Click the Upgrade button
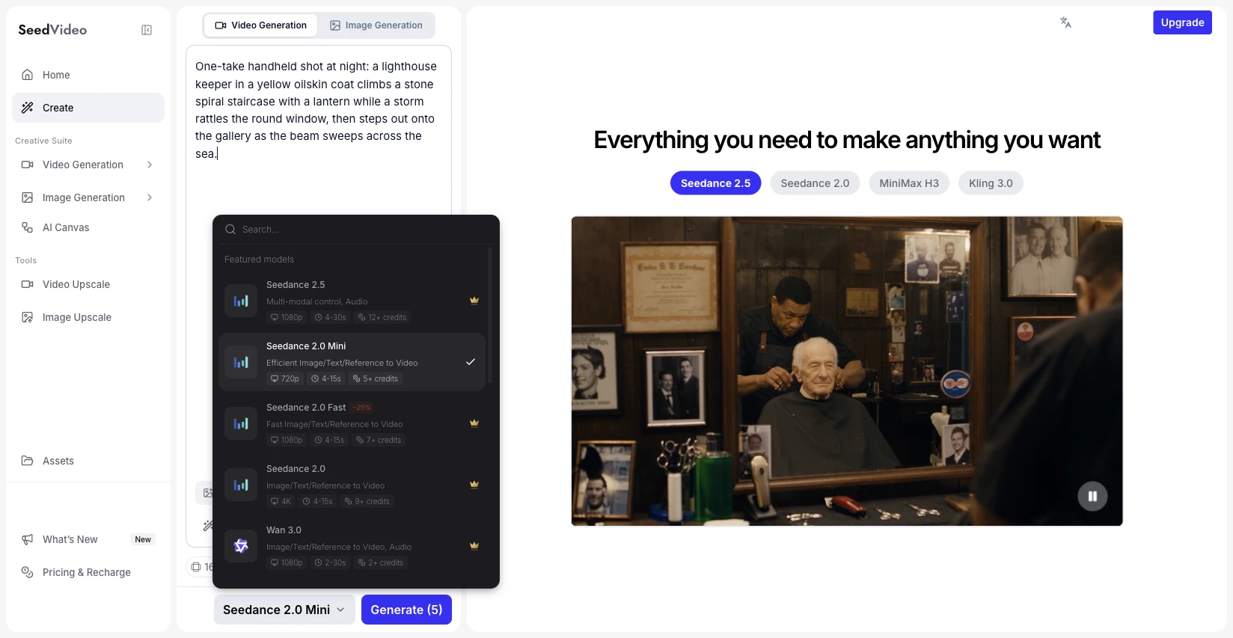Viewport: 1233px width, 638px height. [1182, 22]
